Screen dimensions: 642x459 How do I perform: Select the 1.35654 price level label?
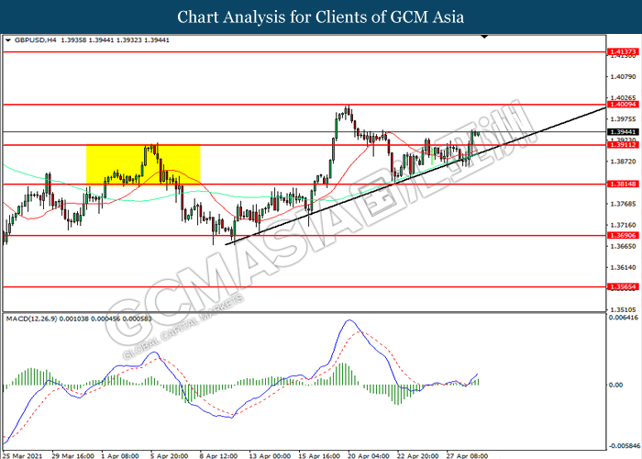click(623, 286)
